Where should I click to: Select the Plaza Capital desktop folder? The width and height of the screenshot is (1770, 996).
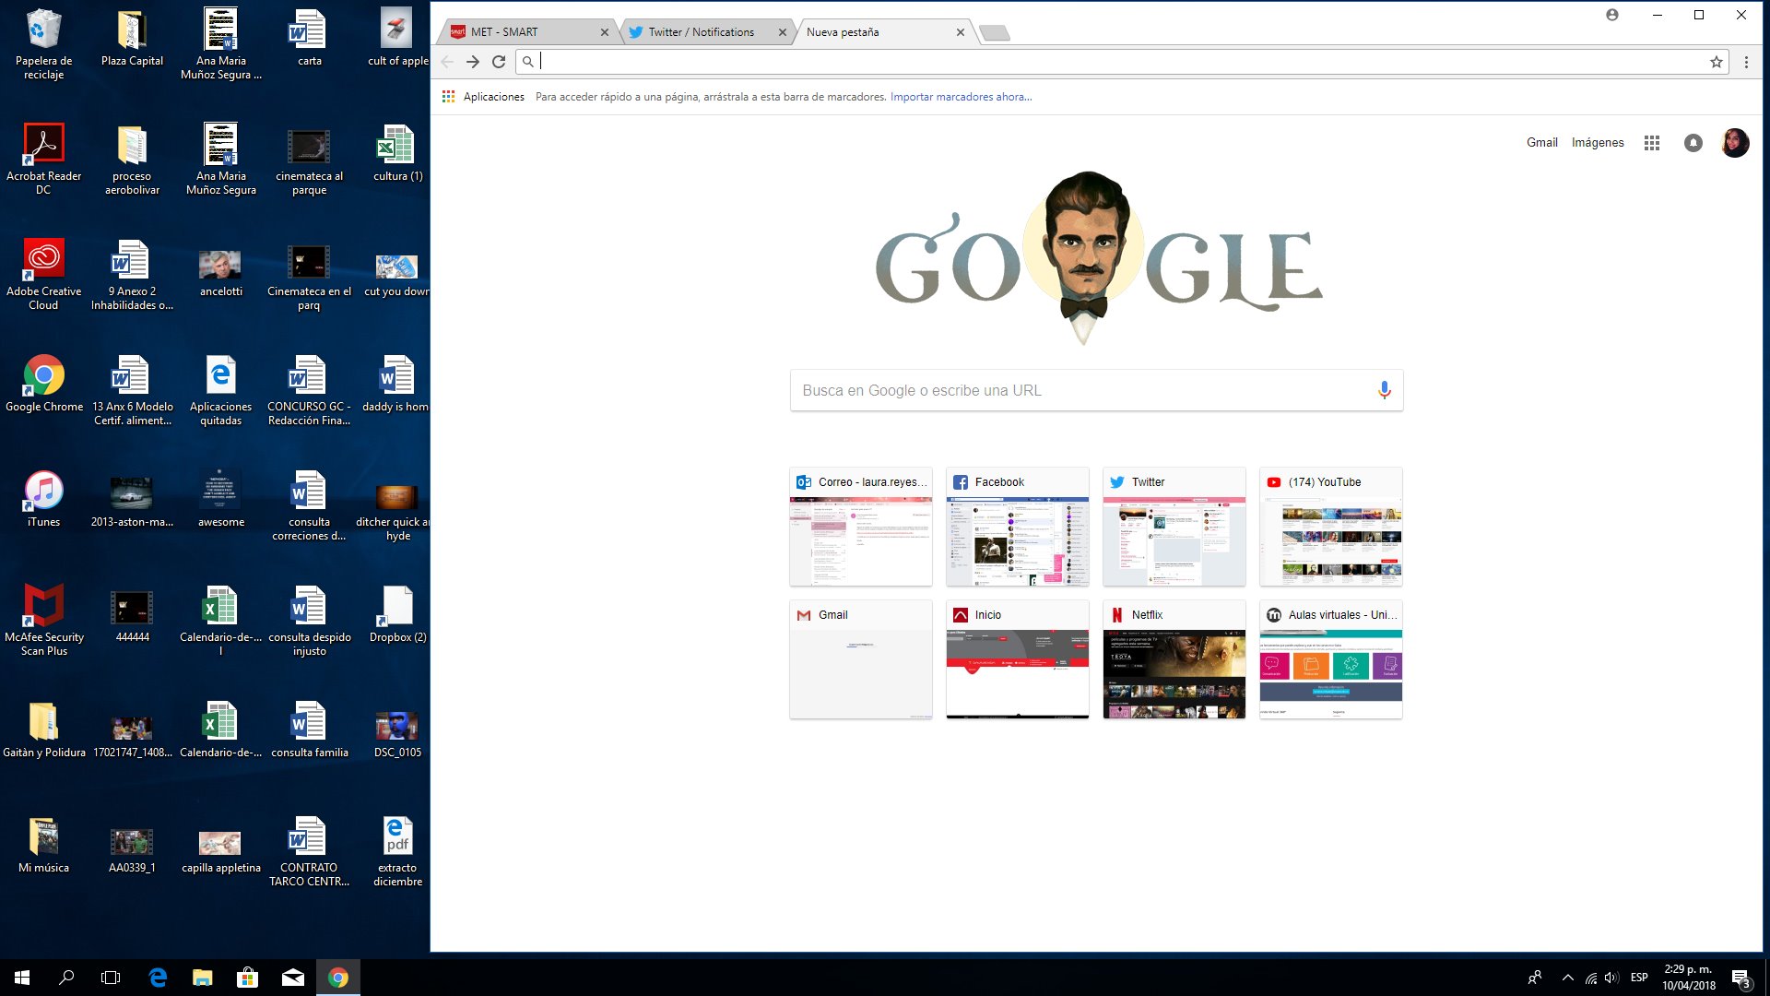coord(132,37)
